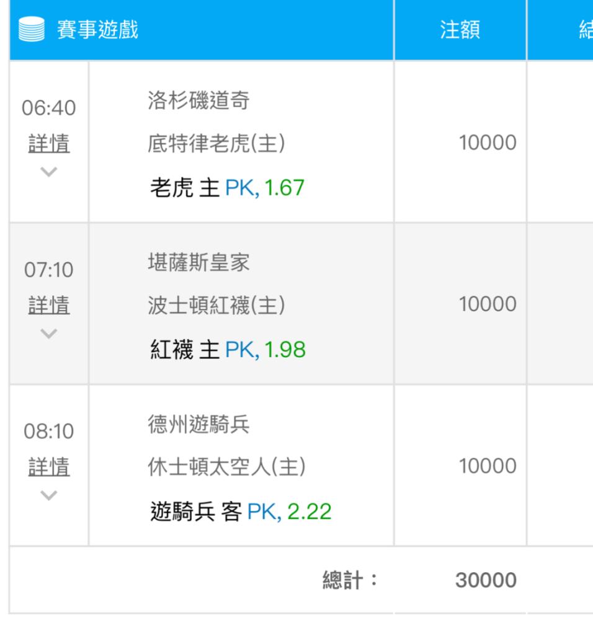
Task: Click the coin stack icon in header
Action: coord(32,29)
